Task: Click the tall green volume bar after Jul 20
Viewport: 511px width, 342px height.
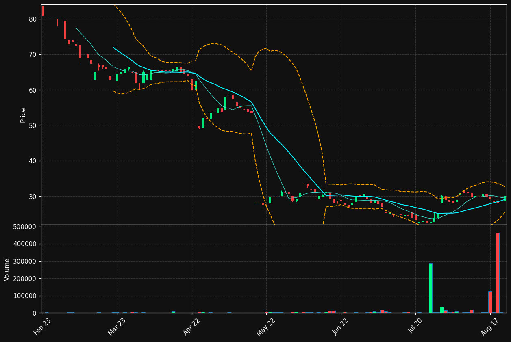Action: tap(431, 288)
